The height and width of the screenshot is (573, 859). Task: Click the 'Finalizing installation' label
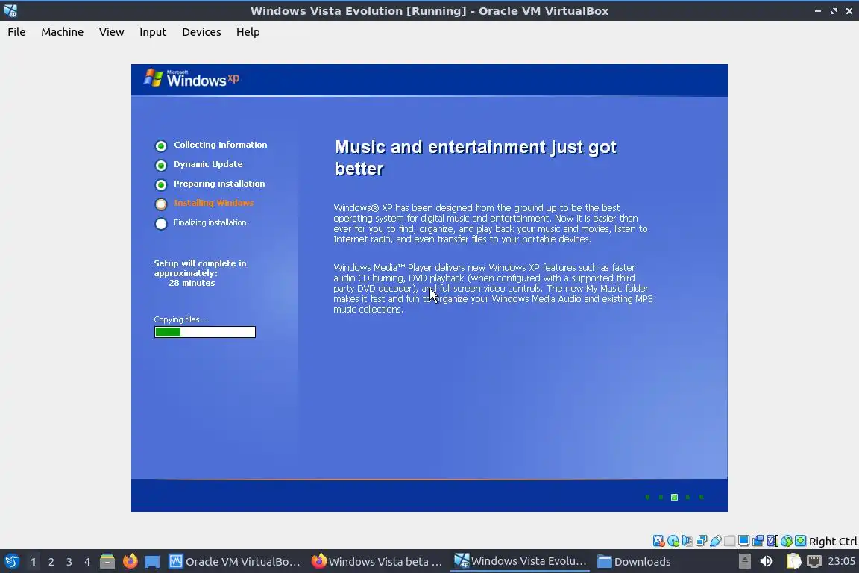(210, 222)
